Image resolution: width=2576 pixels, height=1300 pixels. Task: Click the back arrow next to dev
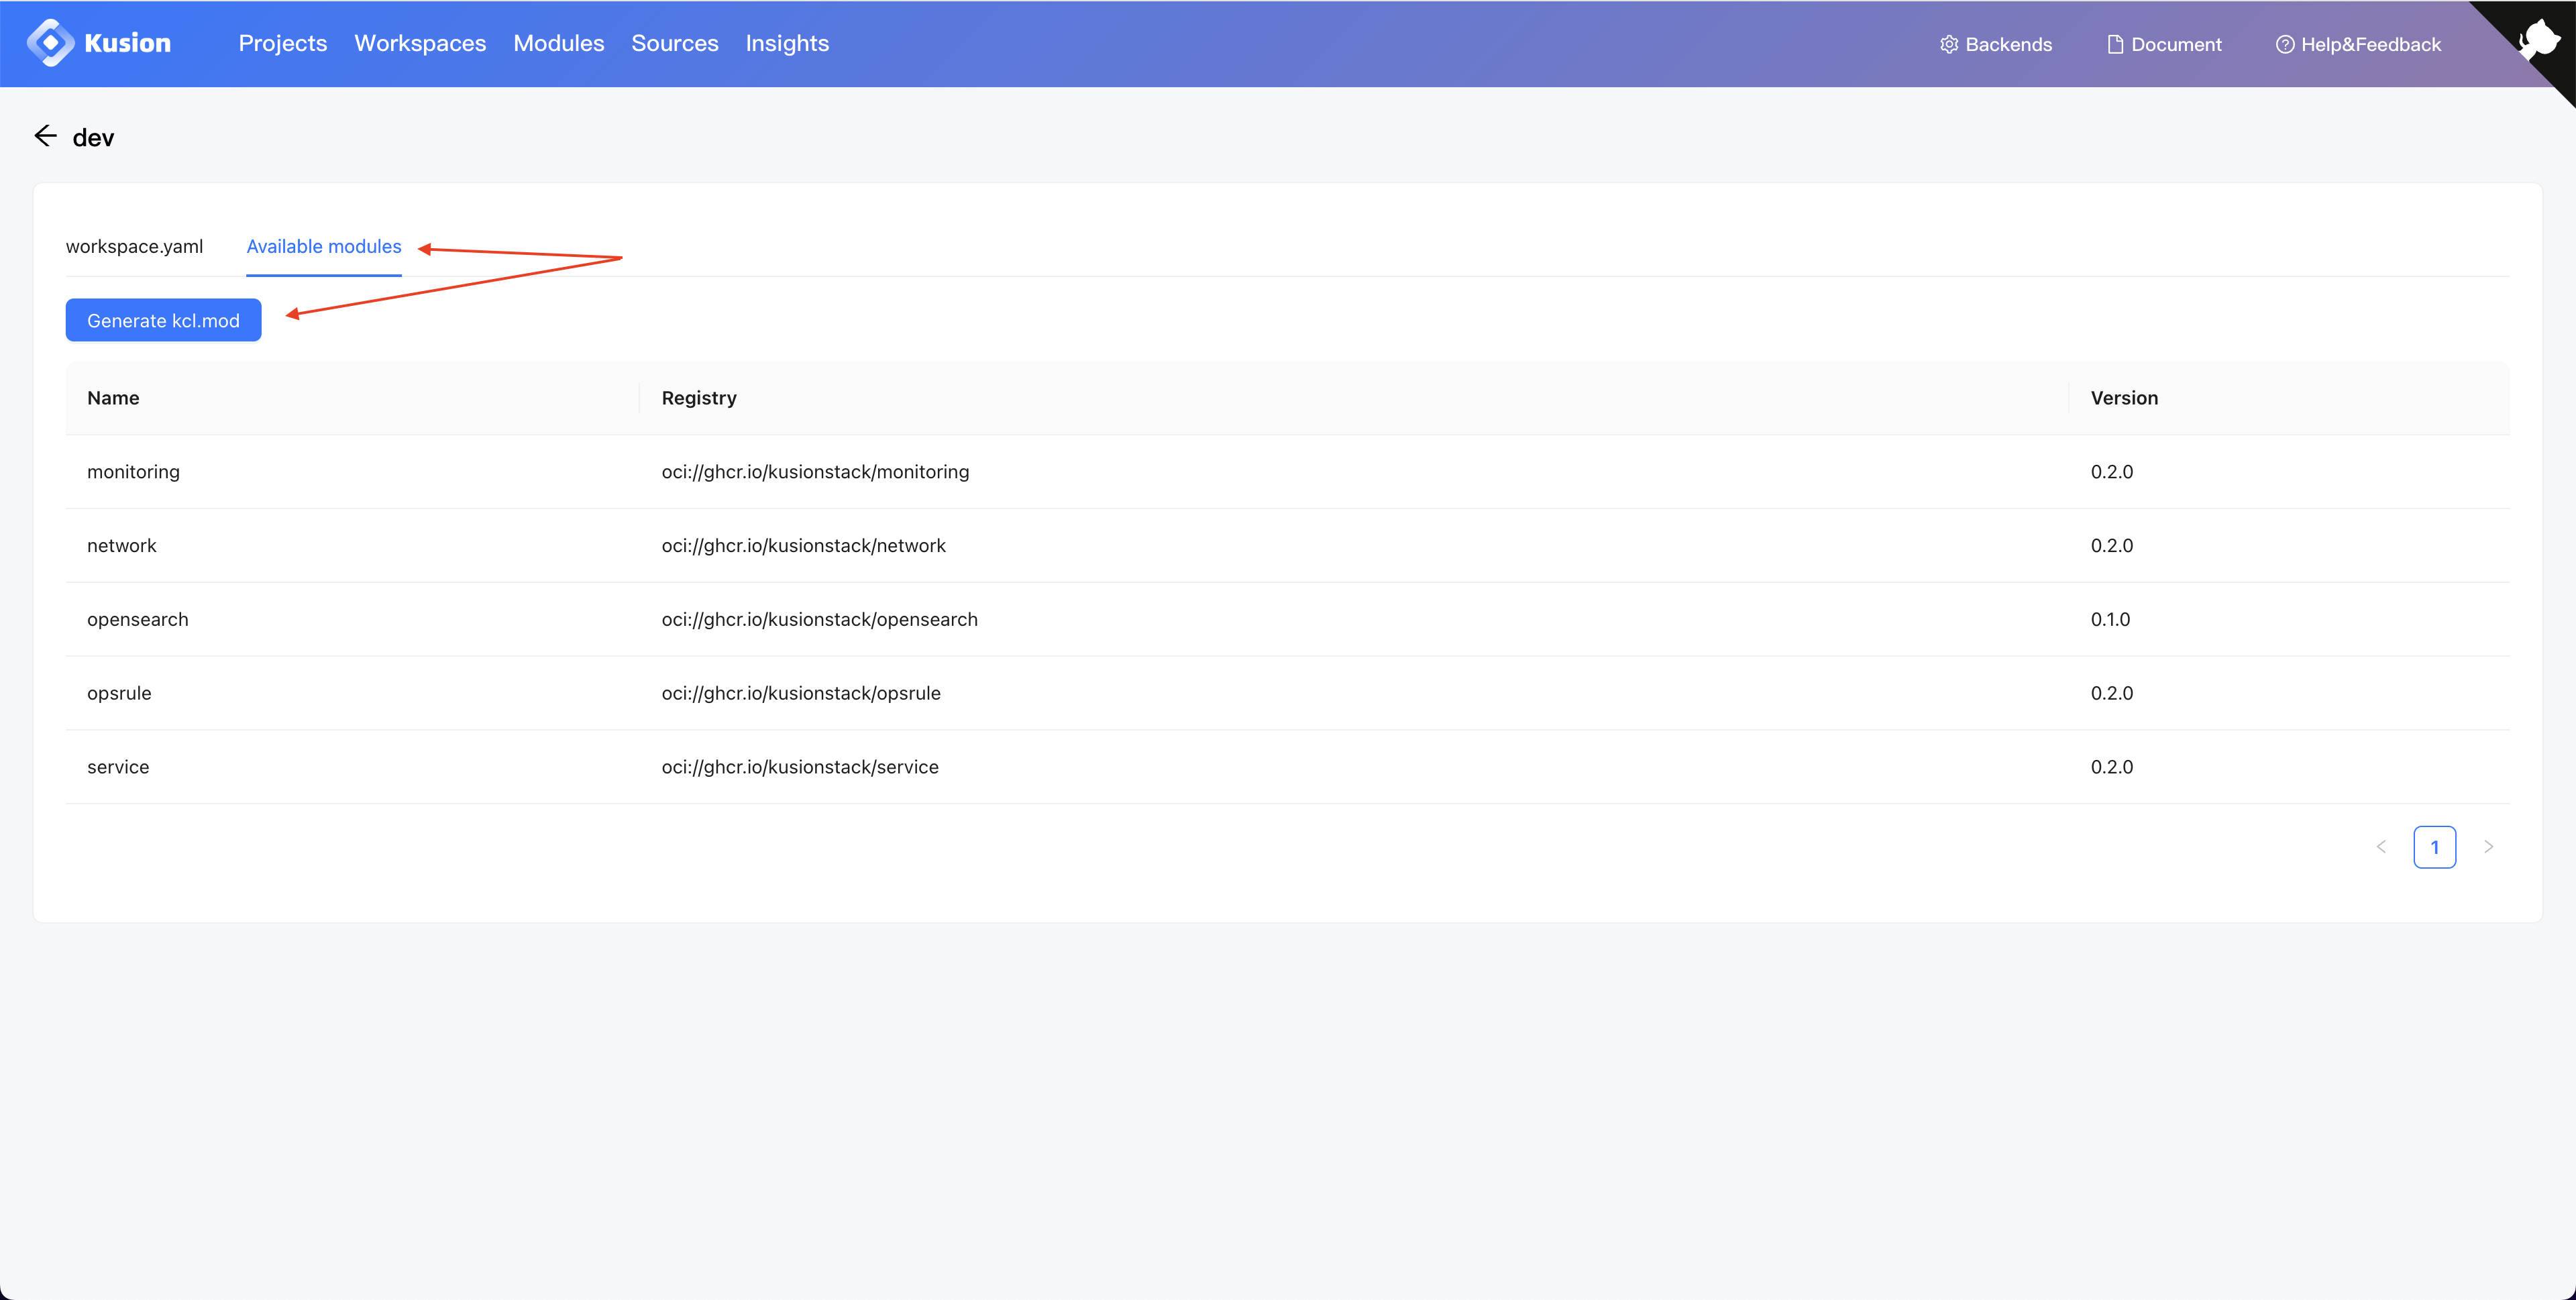(45, 136)
